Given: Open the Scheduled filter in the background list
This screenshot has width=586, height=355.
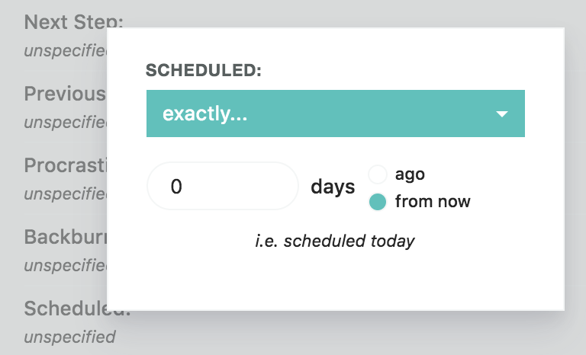Looking at the screenshot, I should tap(65, 309).
